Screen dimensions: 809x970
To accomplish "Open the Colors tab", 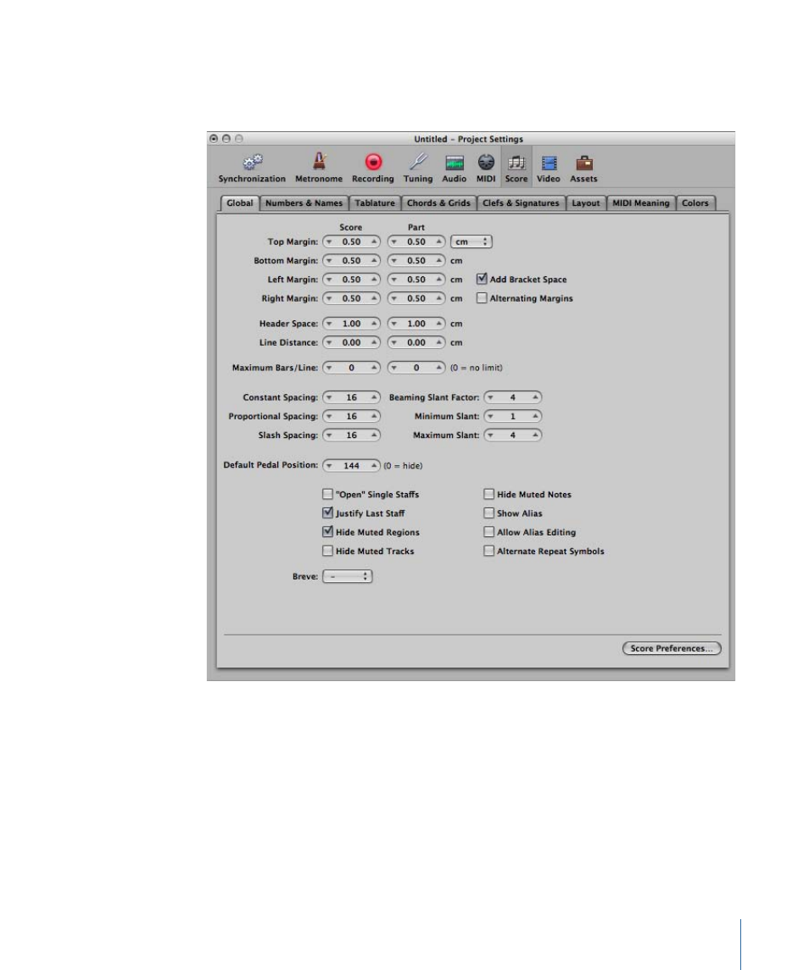I will (695, 203).
